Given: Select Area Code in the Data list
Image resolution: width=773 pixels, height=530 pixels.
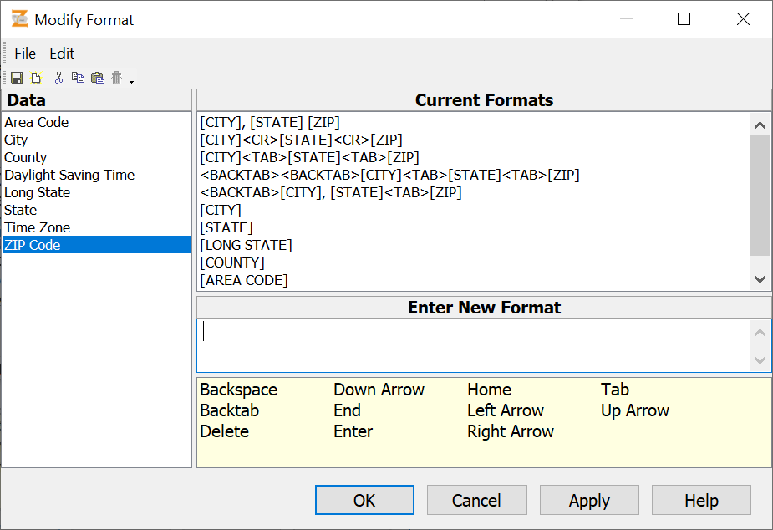Looking at the screenshot, I should (x=36, y=122).
